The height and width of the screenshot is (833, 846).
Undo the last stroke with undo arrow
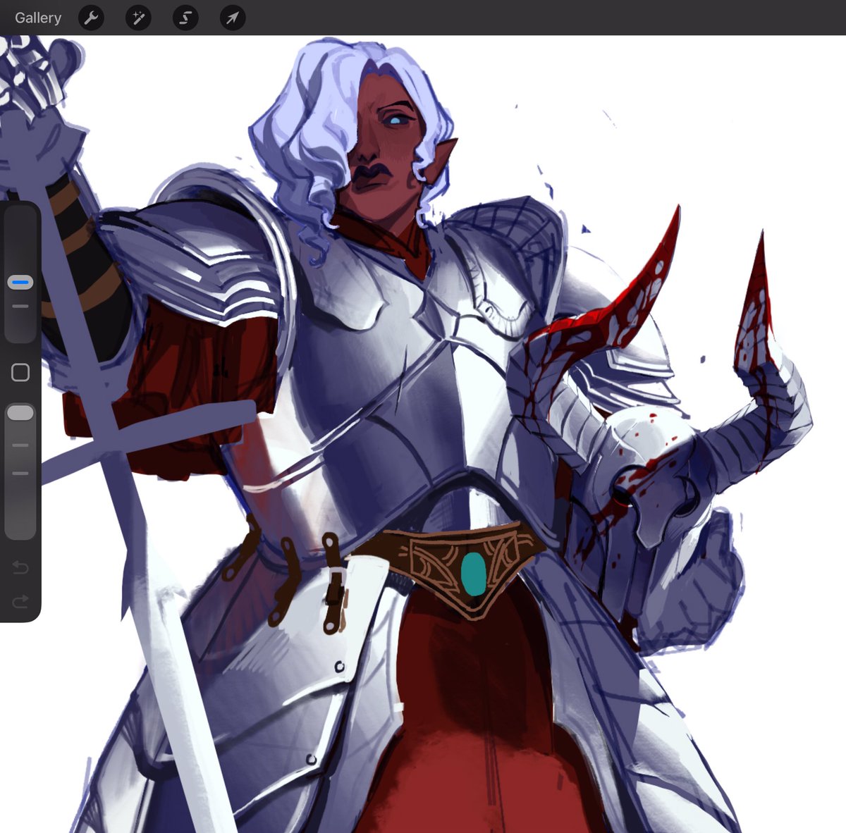tap(20, 567)
